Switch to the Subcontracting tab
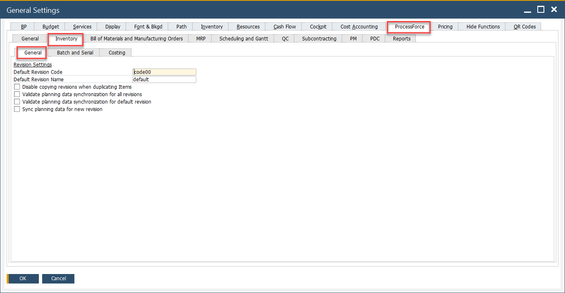The height and width of the screenshot is (293, 565). tap(318, 38)
